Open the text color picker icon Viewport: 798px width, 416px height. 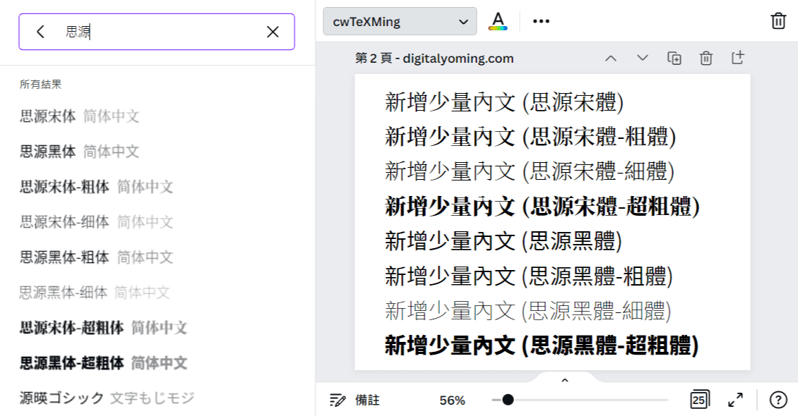(x=498, y=21)
